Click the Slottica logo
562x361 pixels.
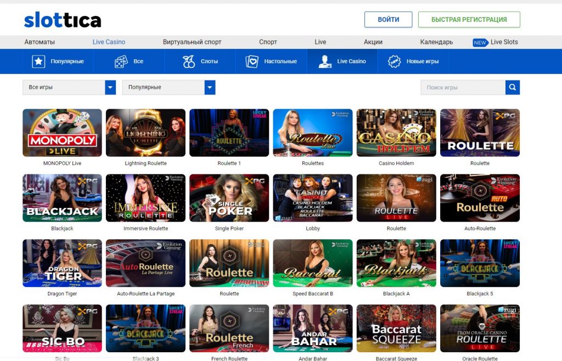63,20
